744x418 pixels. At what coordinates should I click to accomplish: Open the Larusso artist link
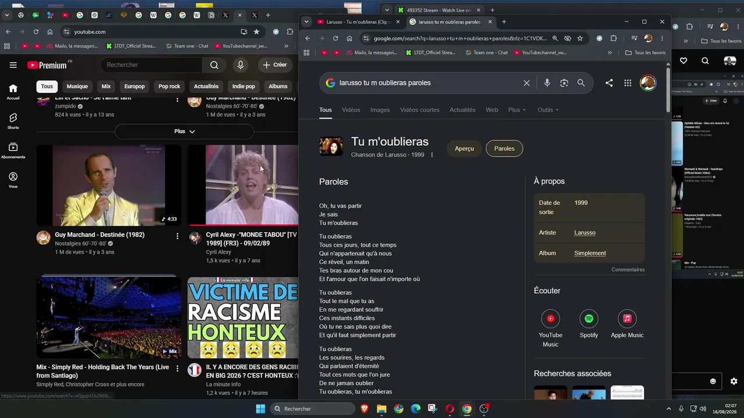585,233
